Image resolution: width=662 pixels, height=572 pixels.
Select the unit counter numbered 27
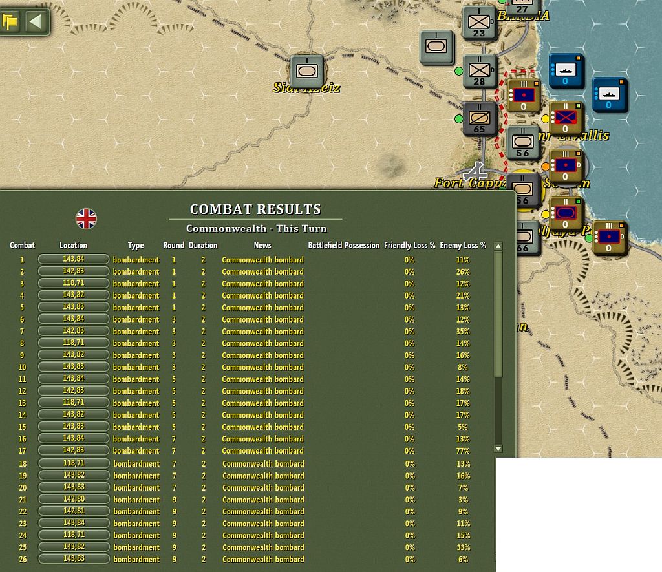[522, 7]
